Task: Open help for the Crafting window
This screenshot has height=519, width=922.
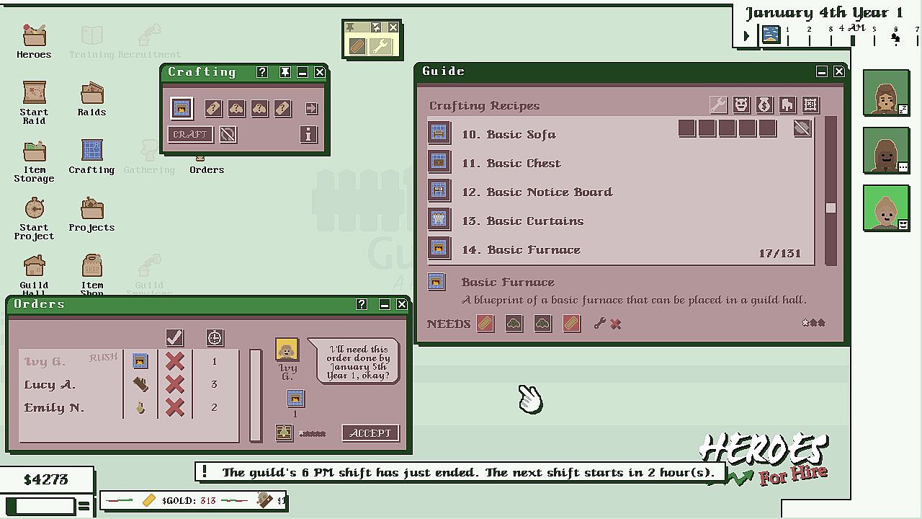Action: point(262,72)
